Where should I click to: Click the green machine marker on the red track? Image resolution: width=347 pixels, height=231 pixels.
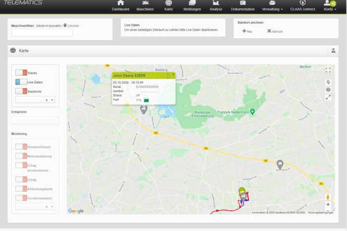(242, 191)
